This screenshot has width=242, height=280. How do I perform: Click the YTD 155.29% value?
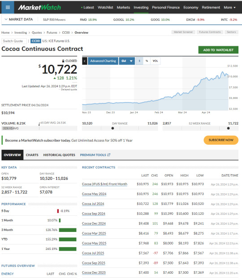click(51, 239)
